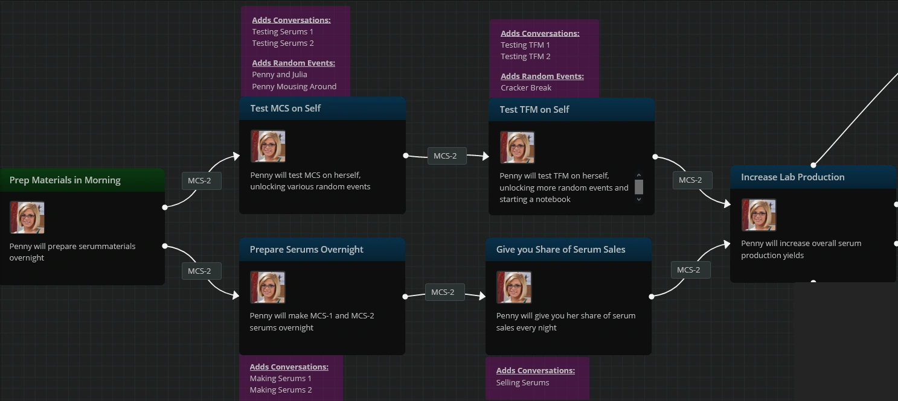Click output connector dot of Test MCS on Self

click(x=406, y=156)
